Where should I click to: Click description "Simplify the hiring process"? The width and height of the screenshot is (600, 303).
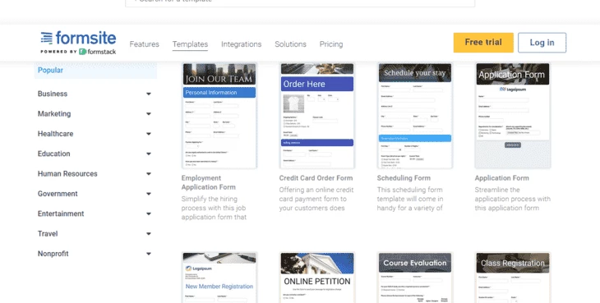[214, 209]
